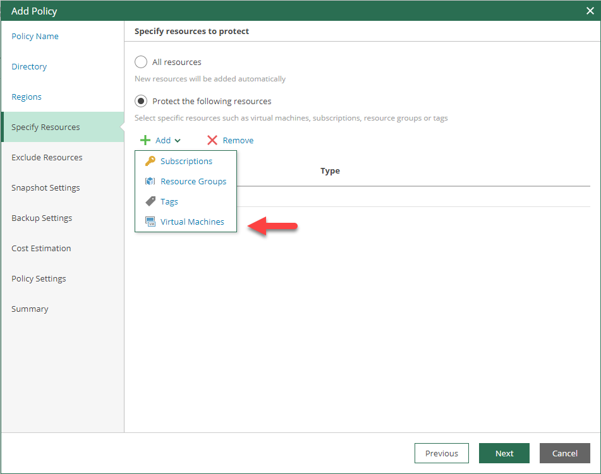Cancel the Add Policy wizard
Viewport: 601px width, 474px height.
(564, 453)
